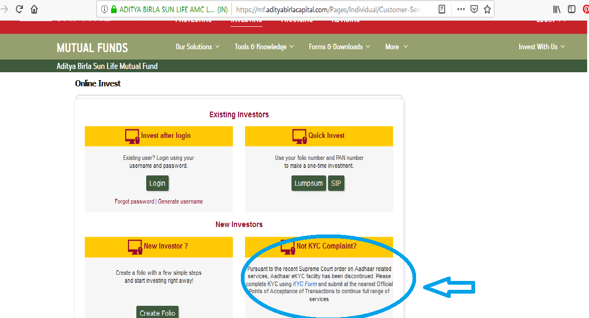589x318 pixels.
Task: Expand the Our Solutions menu
Action: point(197,47)
